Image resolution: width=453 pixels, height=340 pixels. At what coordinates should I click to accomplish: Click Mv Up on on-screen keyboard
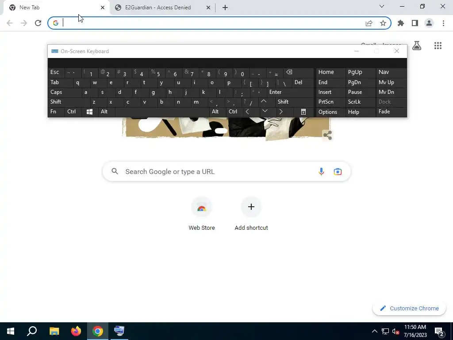coord(391,82)
